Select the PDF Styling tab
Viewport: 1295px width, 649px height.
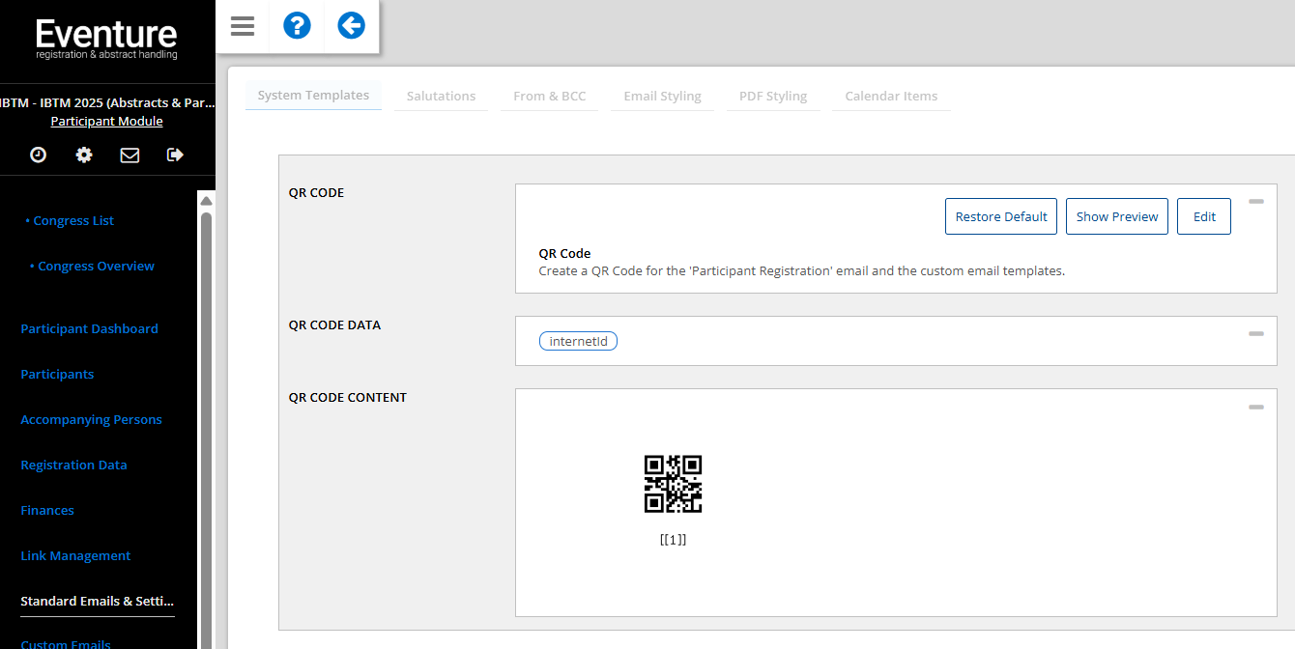coord(772,96)
